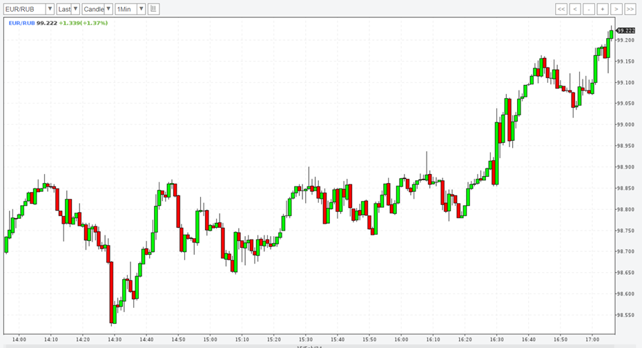Viewport: 642px width, 348px height.
Task: Click the 98.700 price axis label
Action: pyautogui.click(x=625, y=251)
